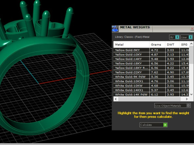Viewport: 194px width, 145px height.
Task: Click the table scroll-down arrow
Action: click(x=191, y=94)
